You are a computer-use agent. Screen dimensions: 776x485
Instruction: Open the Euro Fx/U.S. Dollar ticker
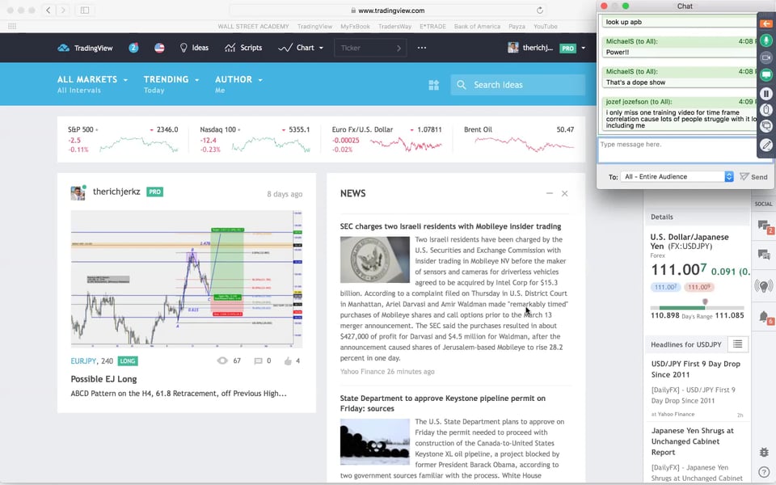point(387,139)
